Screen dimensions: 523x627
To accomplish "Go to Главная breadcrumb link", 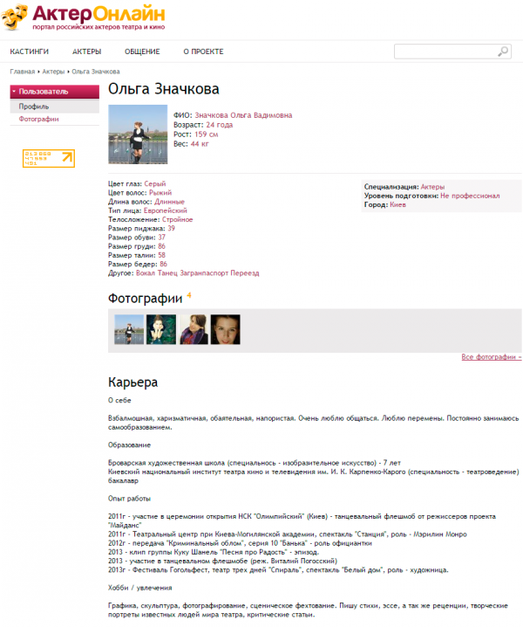I will pyautogui.click(x=23, y=71).
